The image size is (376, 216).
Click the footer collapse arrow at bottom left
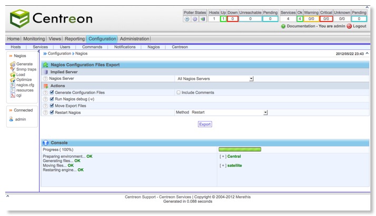coord(8,196)
